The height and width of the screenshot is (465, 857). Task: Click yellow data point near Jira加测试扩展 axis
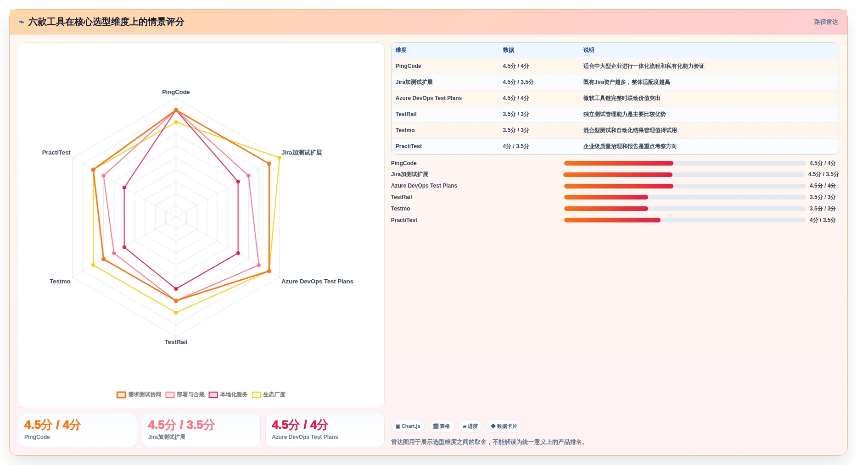pyautogui.click(x=279, y=158)
